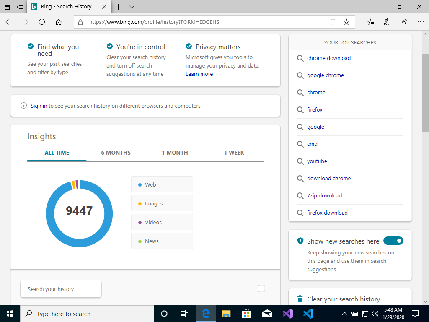Open the Learn more privacy link
The height and width of the screenshot is (322, 429).
coord(199,74)
